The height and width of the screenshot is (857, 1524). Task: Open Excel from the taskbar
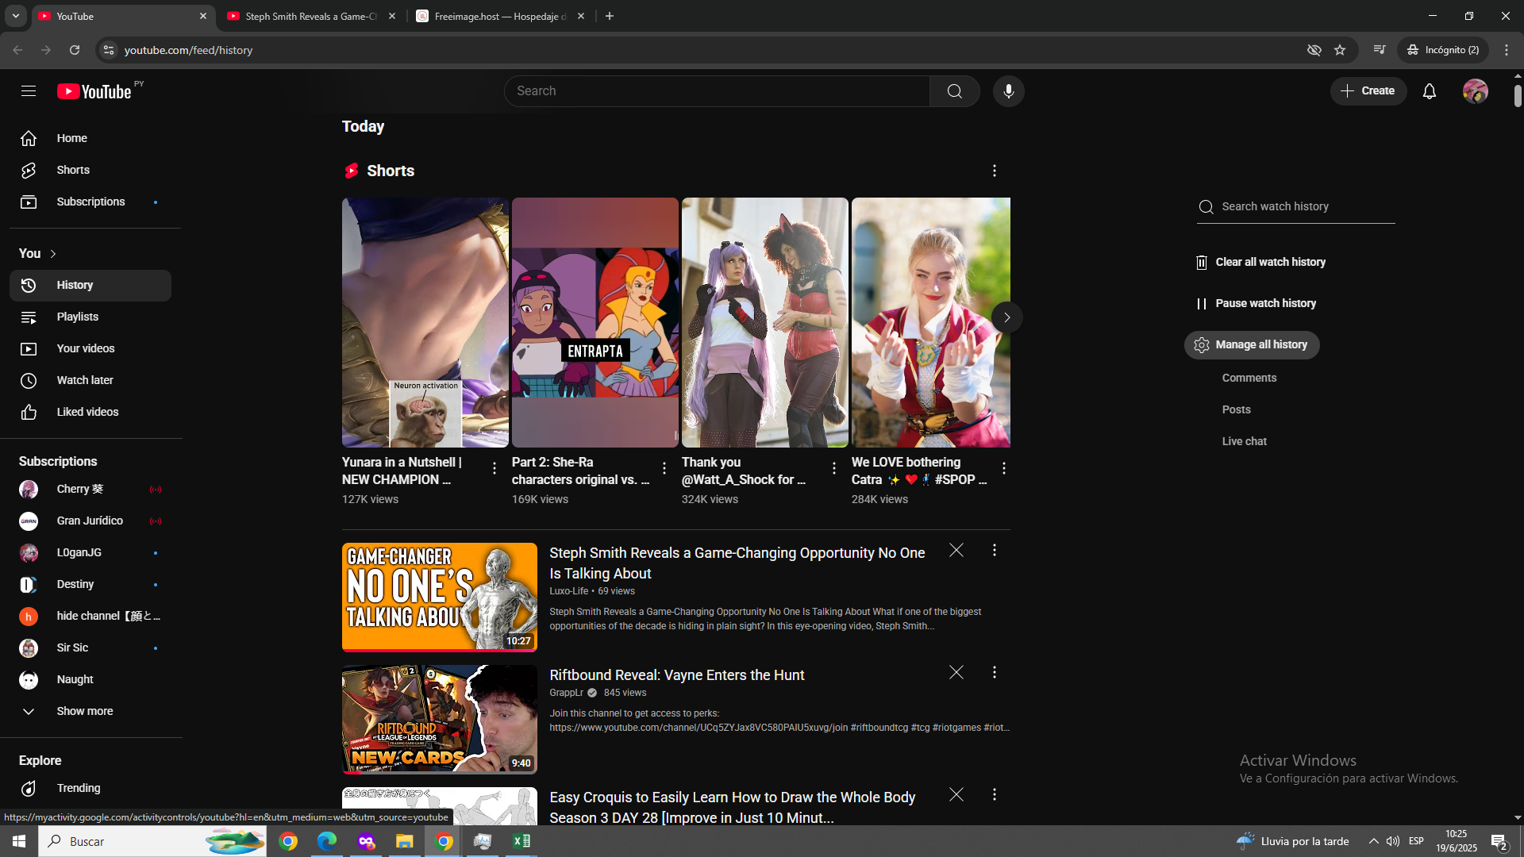pos(521,841)
